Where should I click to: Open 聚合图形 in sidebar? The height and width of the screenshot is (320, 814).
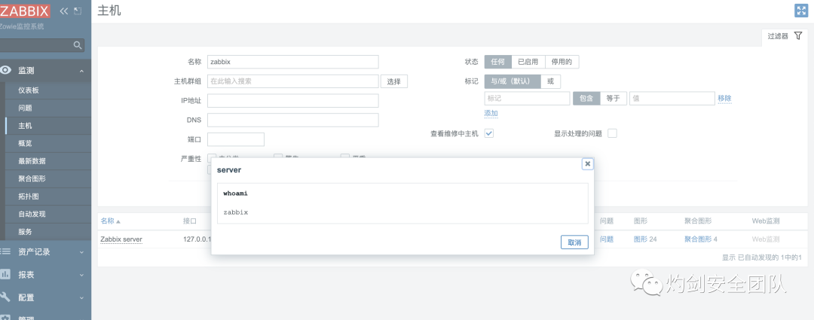[32, 178]
